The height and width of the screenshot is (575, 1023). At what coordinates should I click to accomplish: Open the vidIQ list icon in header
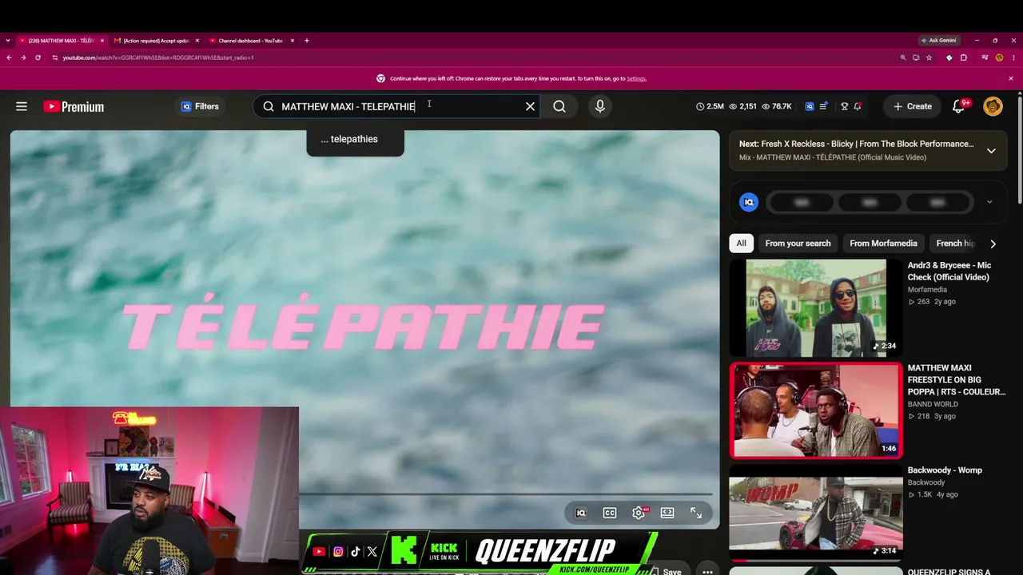coord(823,106)
